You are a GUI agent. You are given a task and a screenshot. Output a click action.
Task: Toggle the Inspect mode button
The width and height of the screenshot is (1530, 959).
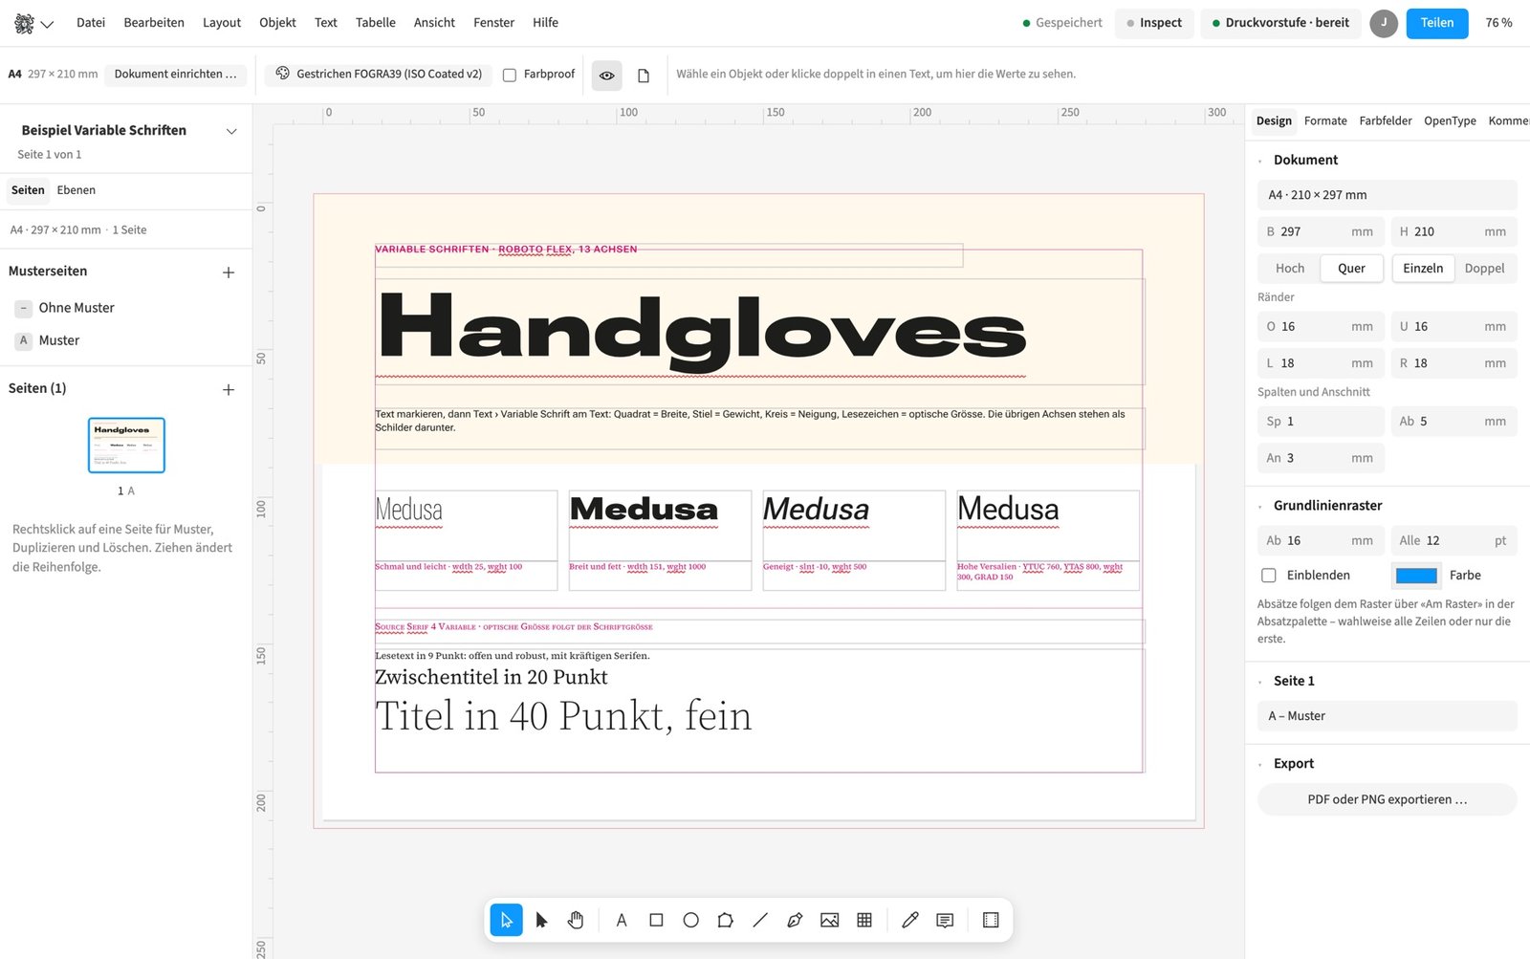[1154, 23]
